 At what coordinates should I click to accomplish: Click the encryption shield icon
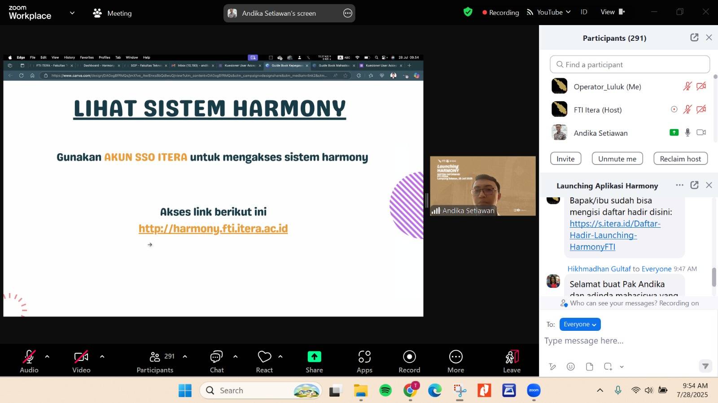point(468,12)
